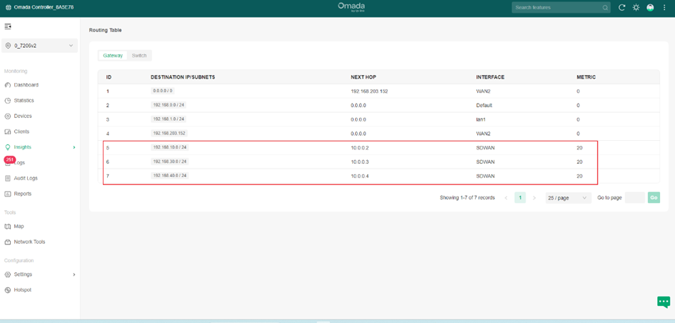675x323 pixels.
Task: Open the Hotspot icon in sidebar
Action: [7, 290]
